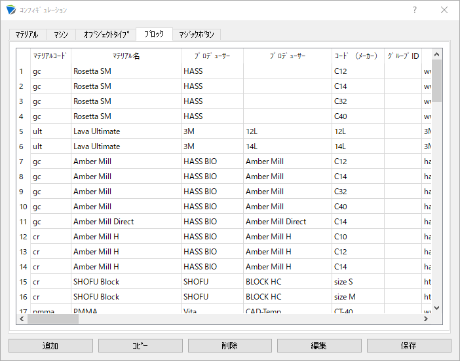The width and height of the screenshot is (460, 361).
Task: Click the horizontal scrollbar right arrow
Action: [x=426, y=319]
